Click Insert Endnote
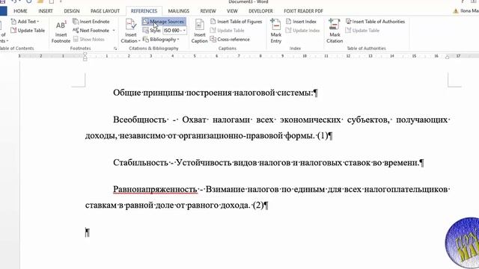This screenshot has height=269, width=479. click(x=91, y=22)
